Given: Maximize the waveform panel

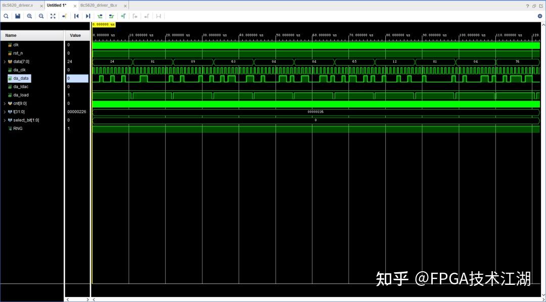Looking at the screenshot, I should point(541,6).
